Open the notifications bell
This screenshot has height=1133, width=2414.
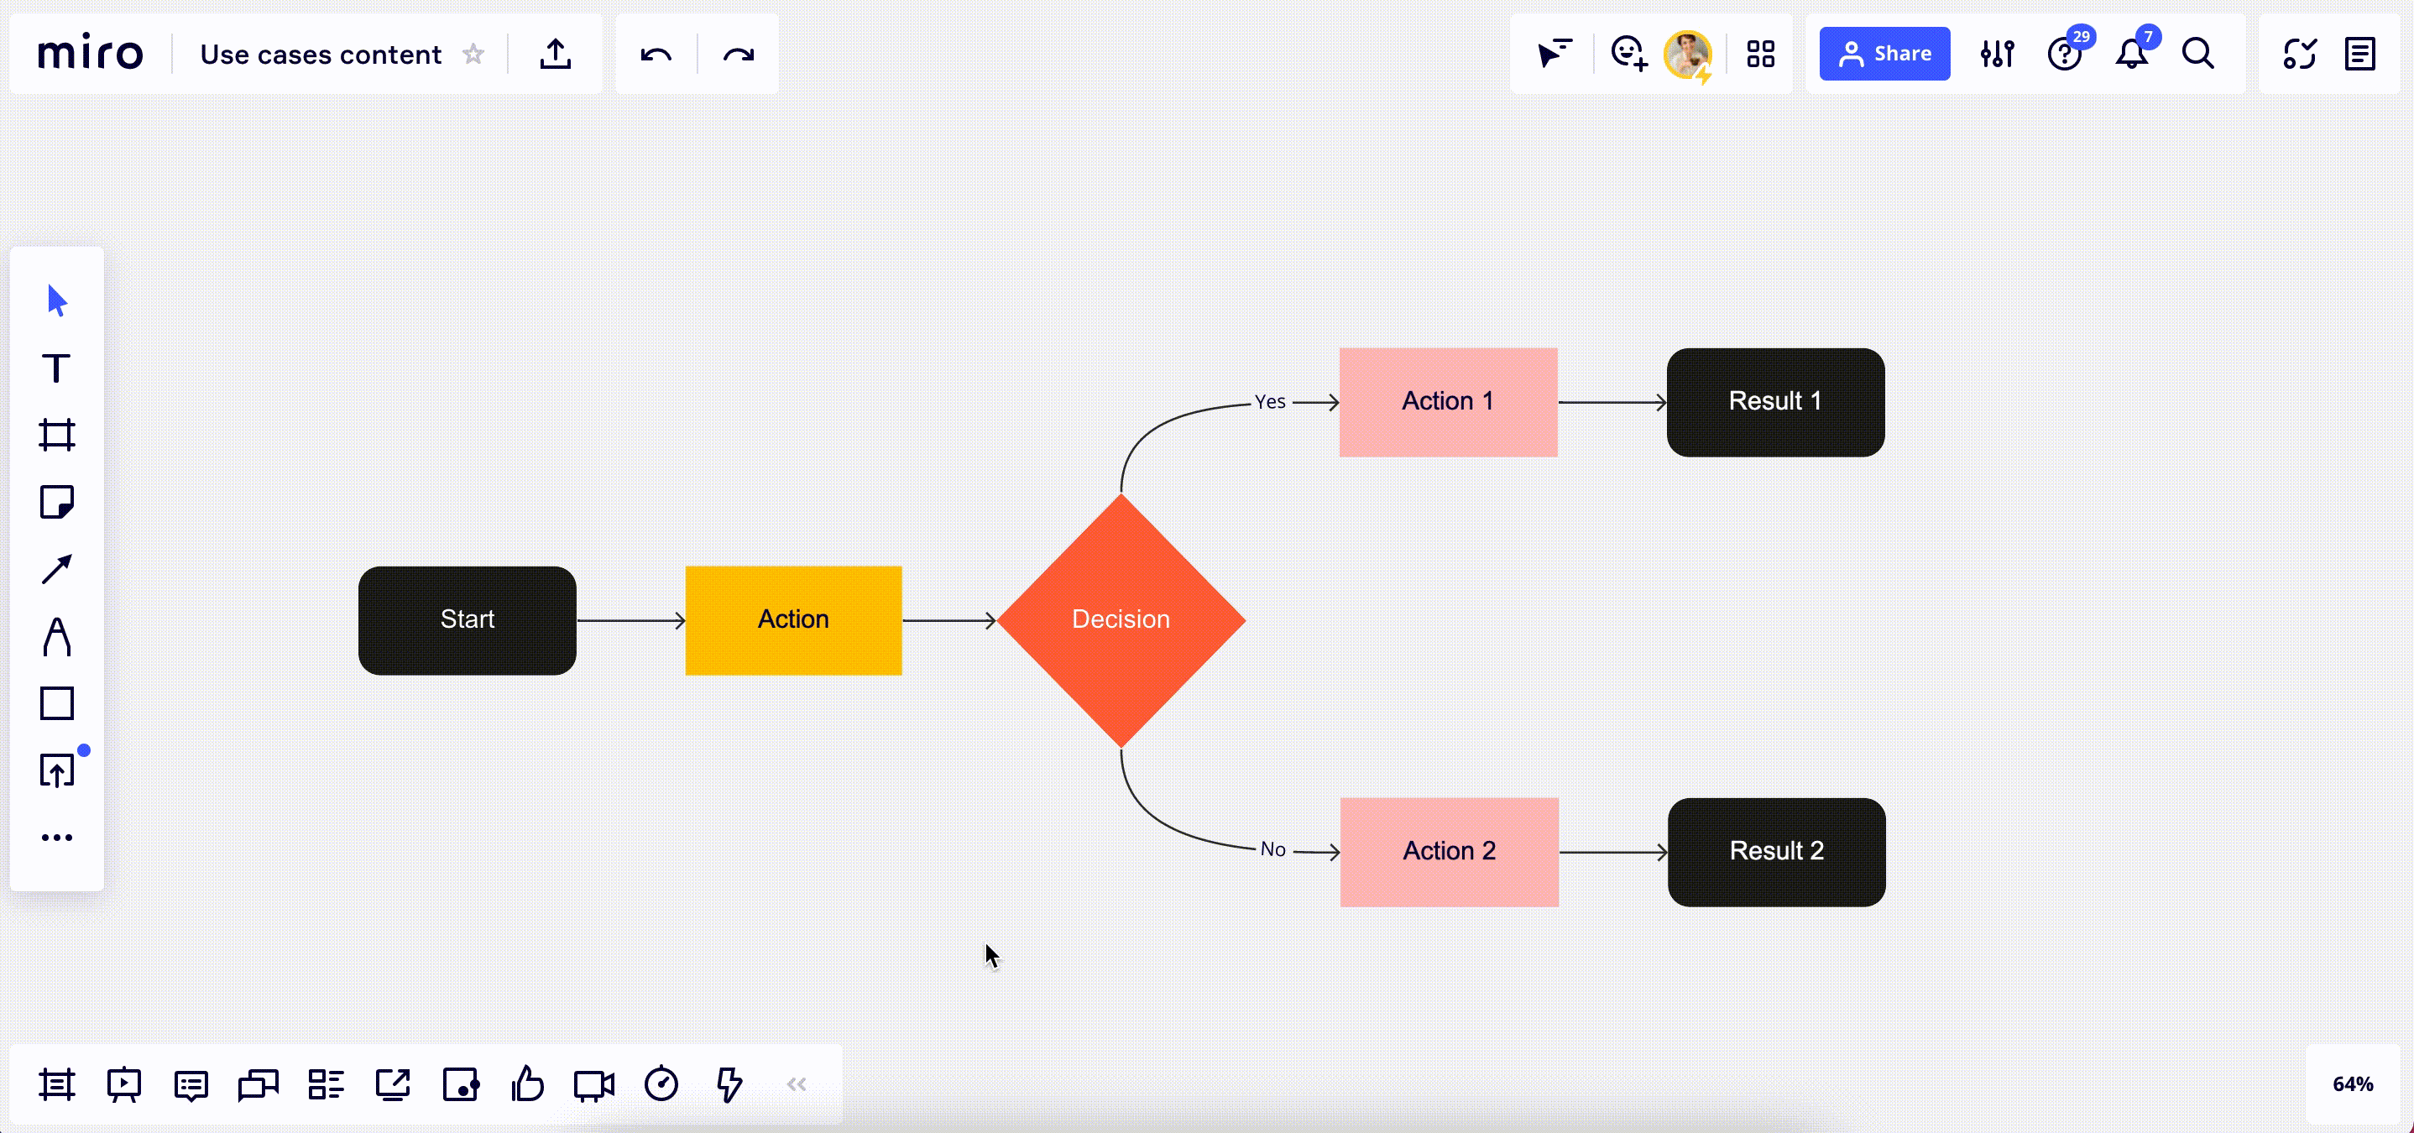(2132, 54)
